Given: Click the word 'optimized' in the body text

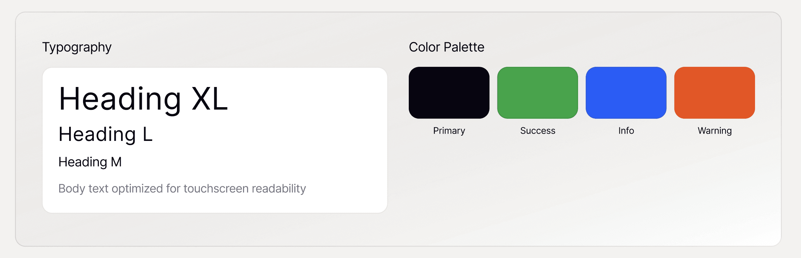Looking at the screenshot, I should point(137,189).
